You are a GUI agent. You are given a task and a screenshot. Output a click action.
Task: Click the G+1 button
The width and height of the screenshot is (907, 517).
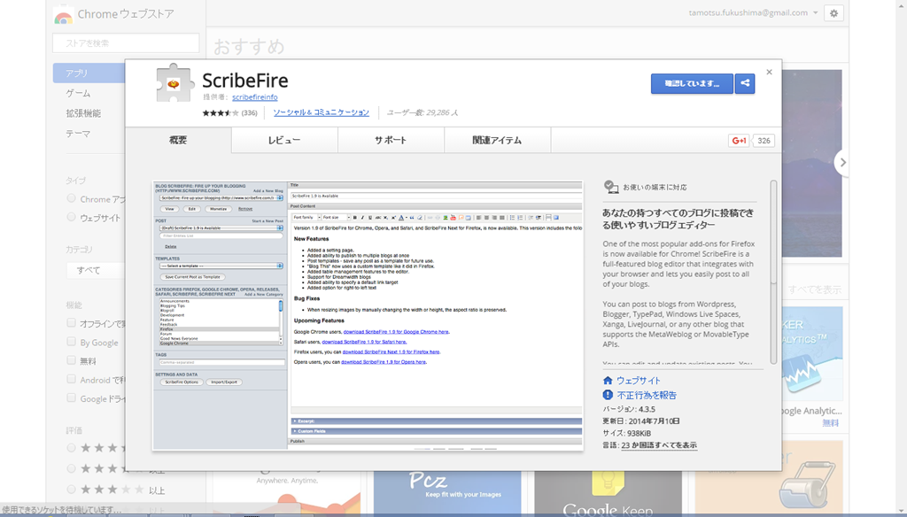pyautogui.click(x=739, y=141)
